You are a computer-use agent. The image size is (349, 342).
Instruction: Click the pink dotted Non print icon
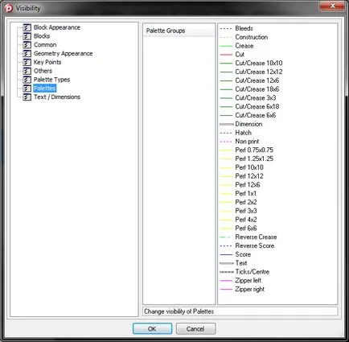(226, 142)
